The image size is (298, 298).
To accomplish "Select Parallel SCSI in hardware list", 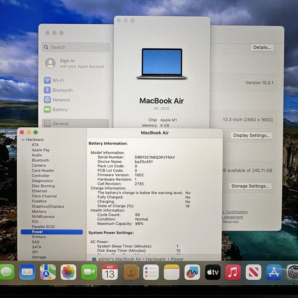I will 43,226.
